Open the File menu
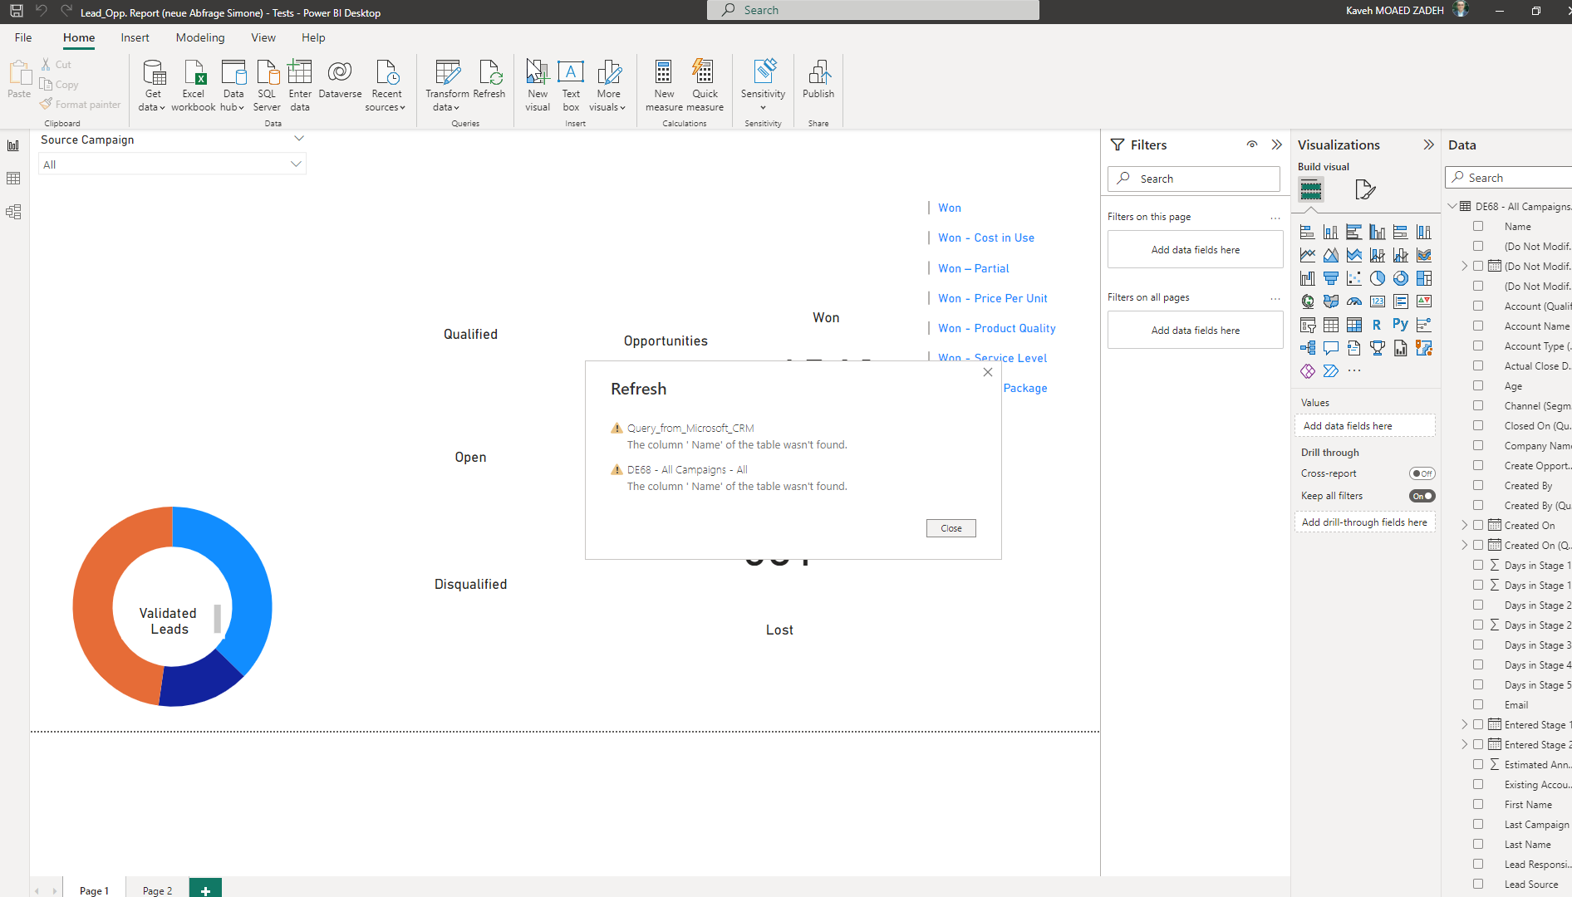The image size is (1572, 897). click(x=23, y=37)
